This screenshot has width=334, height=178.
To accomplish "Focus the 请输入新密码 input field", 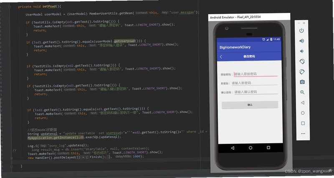I will [x=255, y=83].
